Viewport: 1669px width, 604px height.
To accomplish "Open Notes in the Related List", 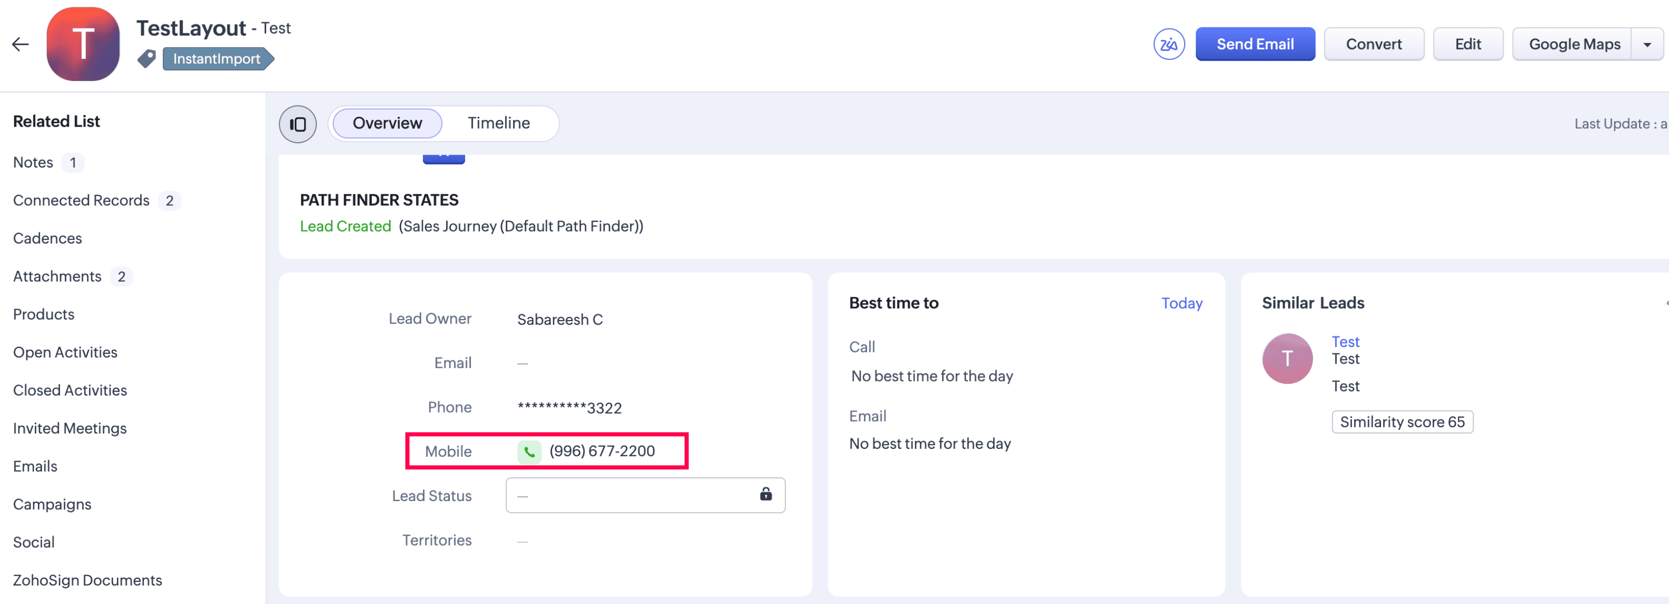I will click(33, 163).
